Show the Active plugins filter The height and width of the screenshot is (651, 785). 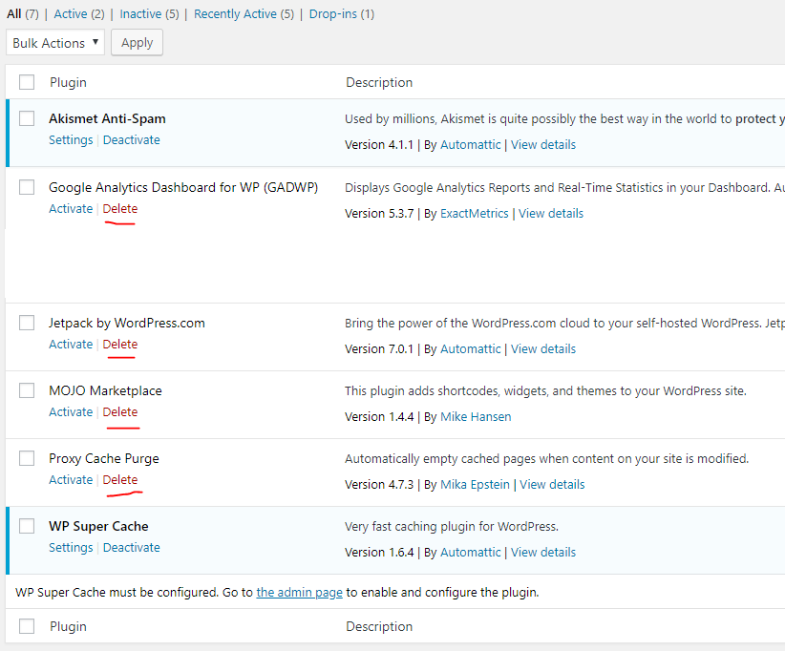pyautogui.click(x=70, y=14)
